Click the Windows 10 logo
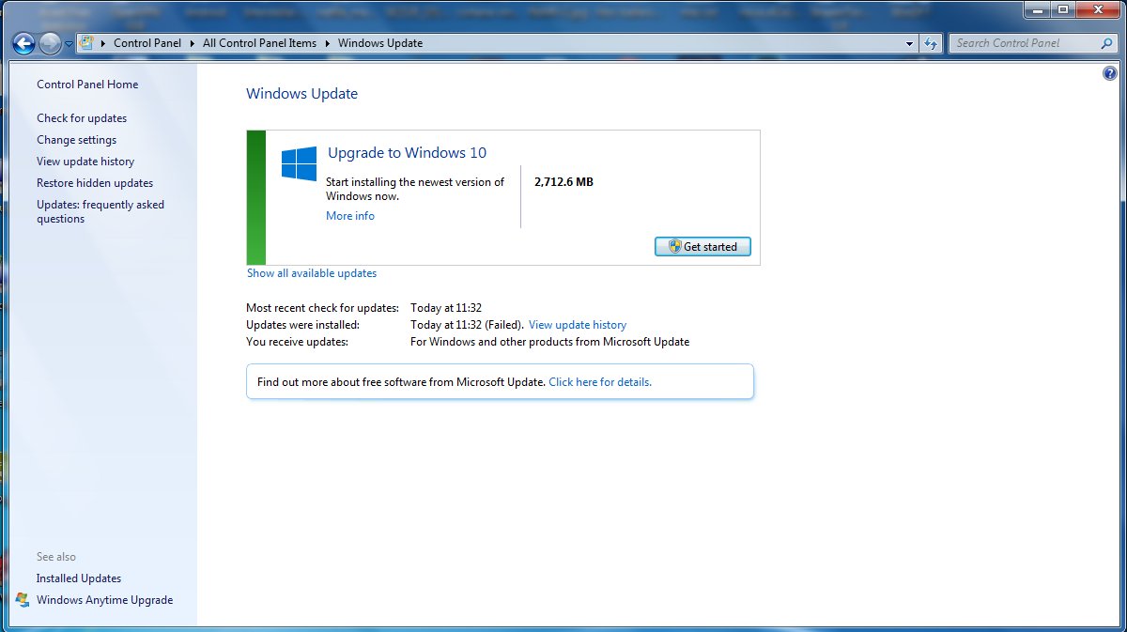This screenshot has width=1127, height=632. tap(299, 163)
